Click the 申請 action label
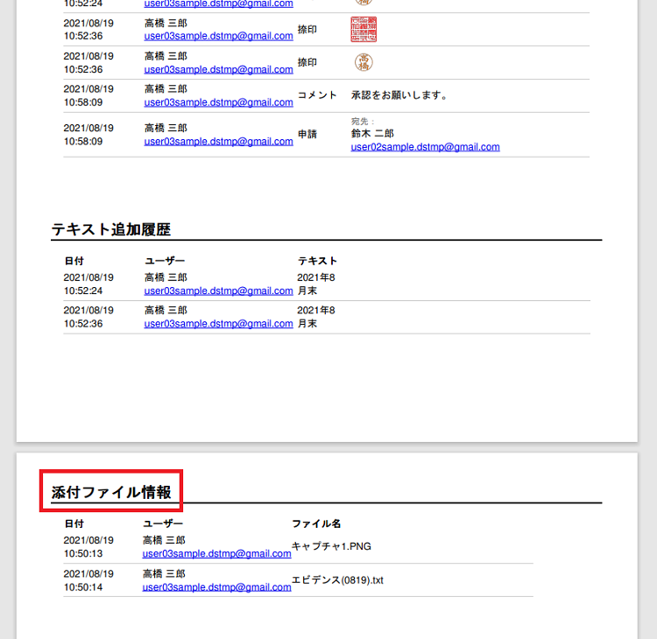This screenshot has width=657, height=639. pos(307,135)
